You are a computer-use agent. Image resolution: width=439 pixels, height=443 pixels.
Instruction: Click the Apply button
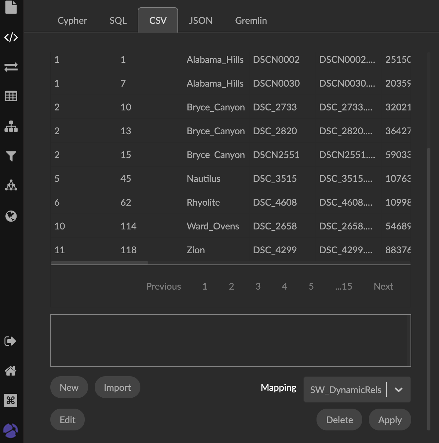click(390, 420)
